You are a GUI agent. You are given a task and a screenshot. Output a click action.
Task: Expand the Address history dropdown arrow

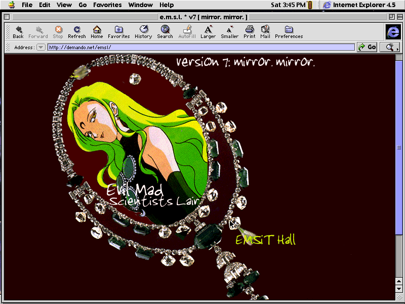pos(41,47)
